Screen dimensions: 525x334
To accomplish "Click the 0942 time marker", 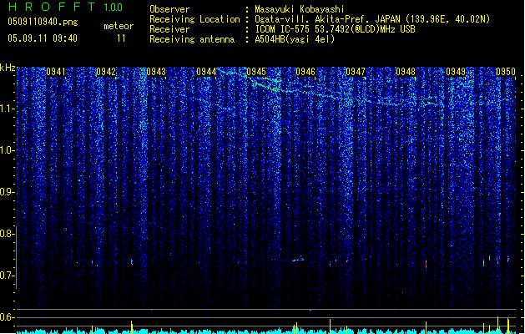I will (106, 72).
